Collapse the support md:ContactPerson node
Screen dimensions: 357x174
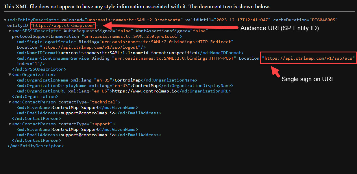click(x=10, y=124)
